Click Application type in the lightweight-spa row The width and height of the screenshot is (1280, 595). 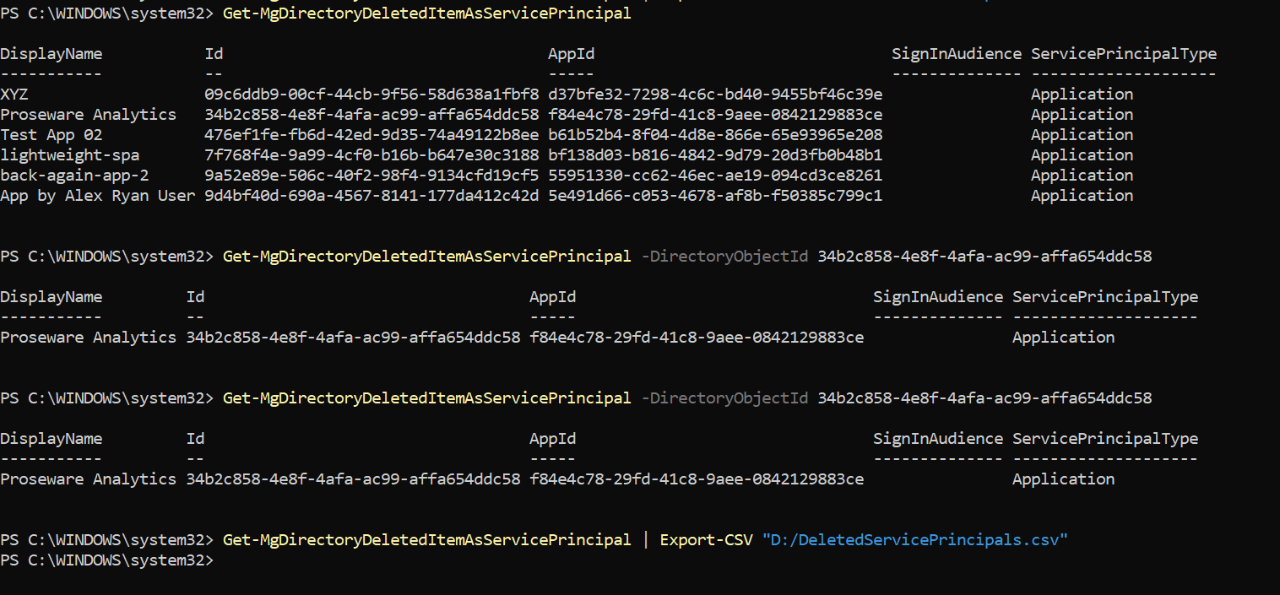point(1082,154)
